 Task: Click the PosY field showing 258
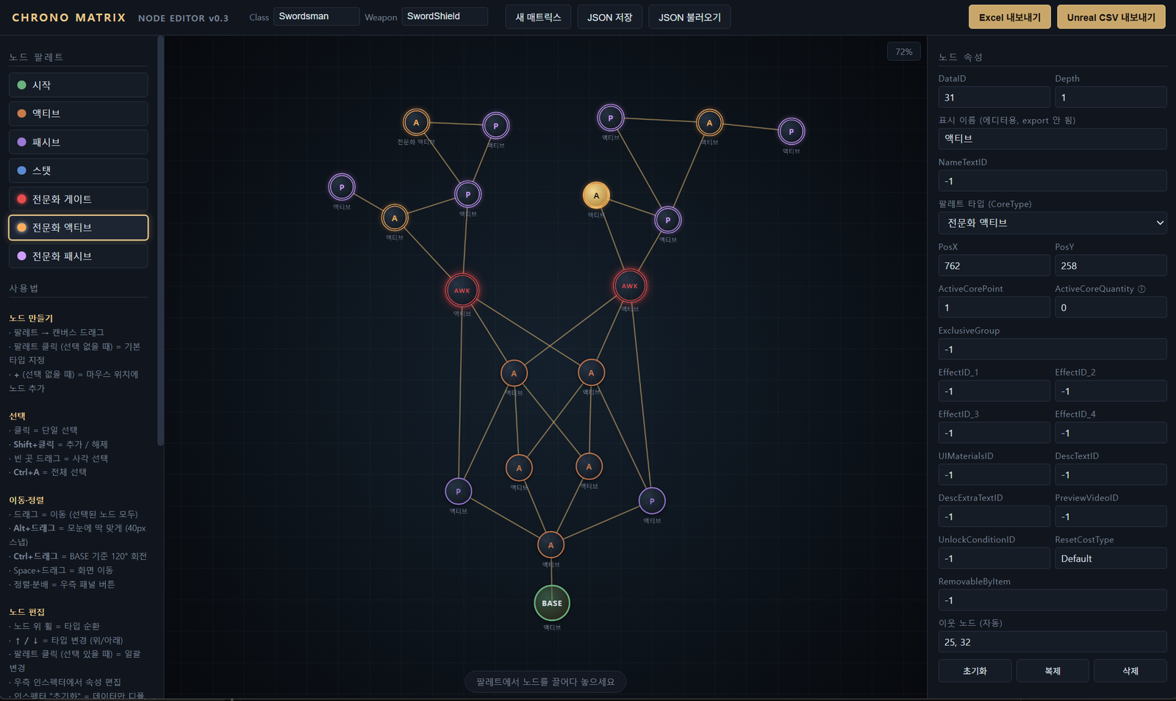coord(1111,265)
